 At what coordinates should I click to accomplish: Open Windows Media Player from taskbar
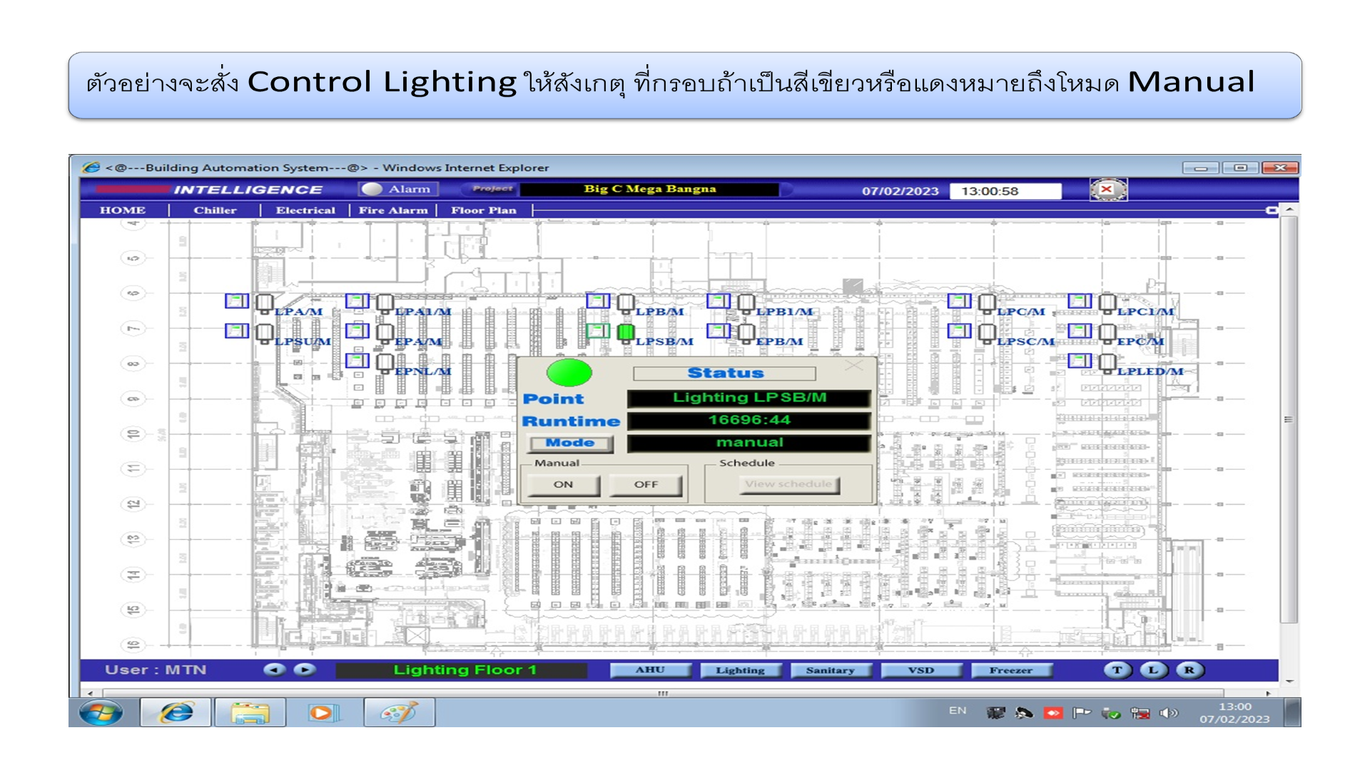(323, 712)
